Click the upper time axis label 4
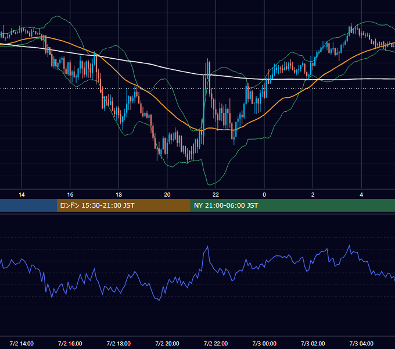This screenshot has width=395, height=349. [x=361, y=195]
